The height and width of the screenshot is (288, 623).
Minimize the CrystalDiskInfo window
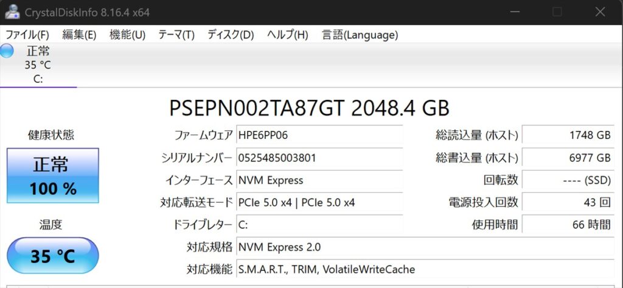click(x=515, y=12)
